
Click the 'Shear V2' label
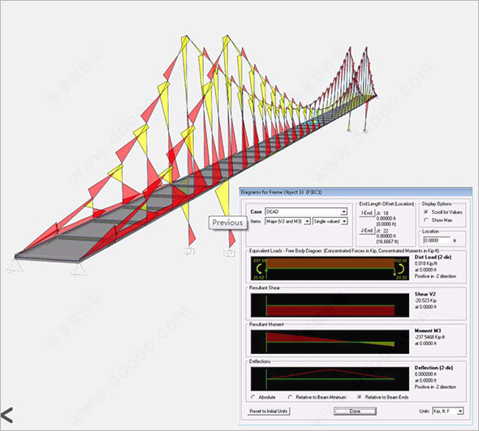pos(425,294)
